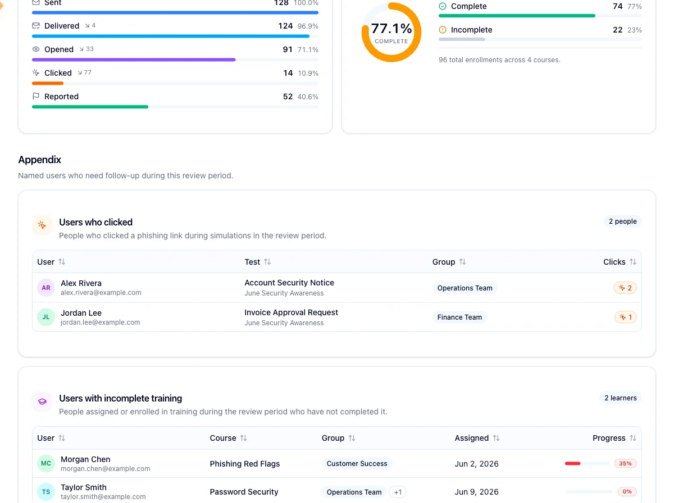Sort incomplete training table by User
The width and height of the screenshot is (674, 503).
(51, 438)
